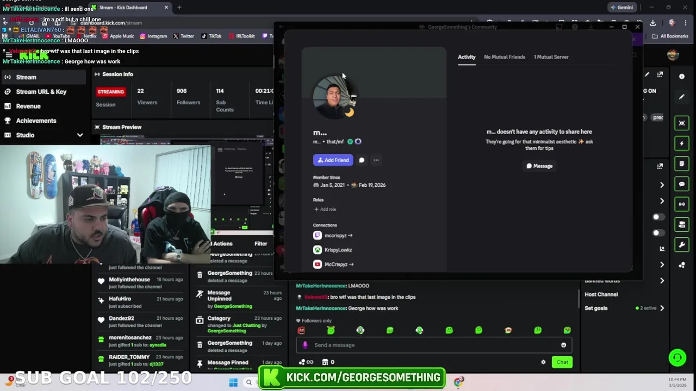Image resolution: width=696 pixels, height=391 pixels.
Task: Open a new browser tab
Action: tap(179, 8)
